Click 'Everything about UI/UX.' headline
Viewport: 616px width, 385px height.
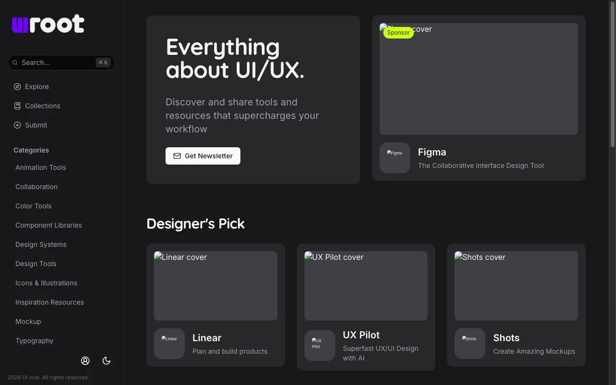click(235, 58)
